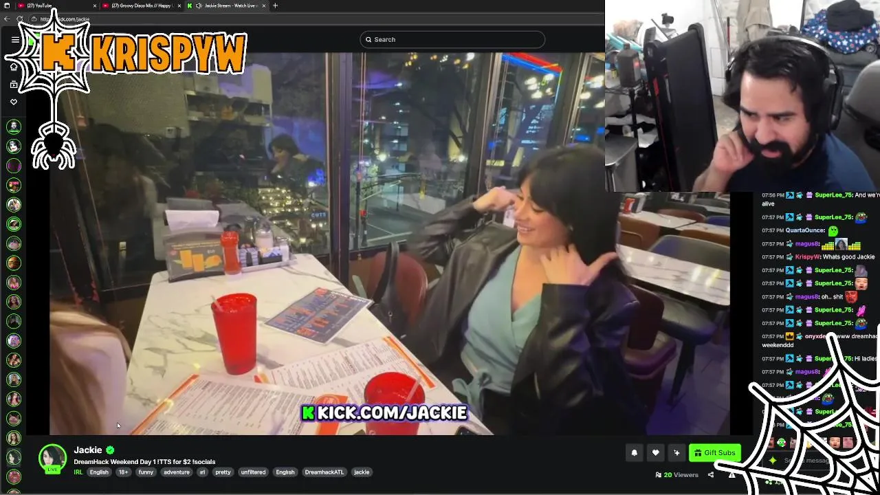The image size is (880, 495).
Task: Open the first followed channel avatar in the sidebar
Action: [14, 126]
